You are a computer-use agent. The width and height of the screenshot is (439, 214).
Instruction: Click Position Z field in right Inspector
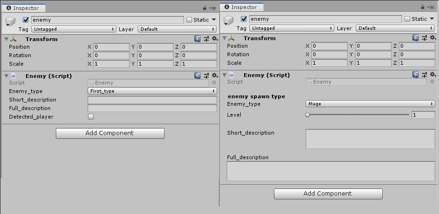(x=417, y=46)
